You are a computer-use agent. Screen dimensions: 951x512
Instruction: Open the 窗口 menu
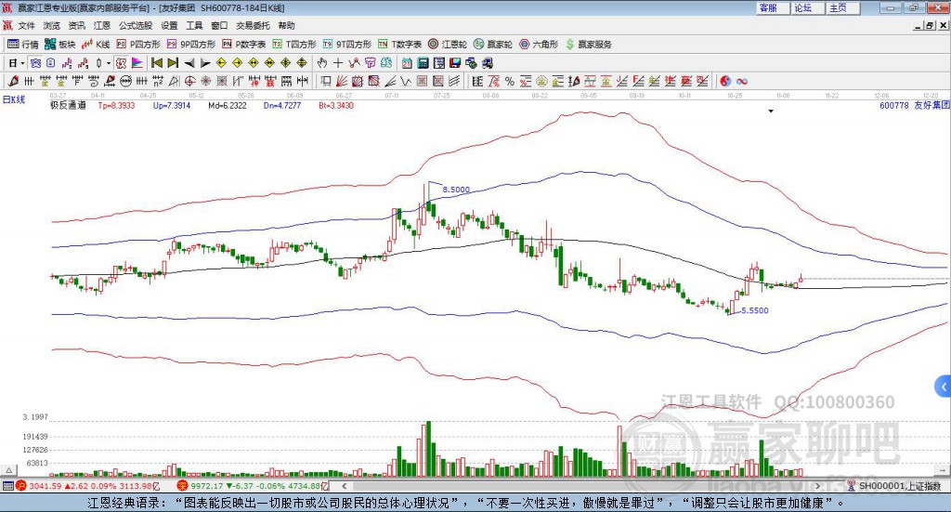pyautogui.click(x=219, y=25)
